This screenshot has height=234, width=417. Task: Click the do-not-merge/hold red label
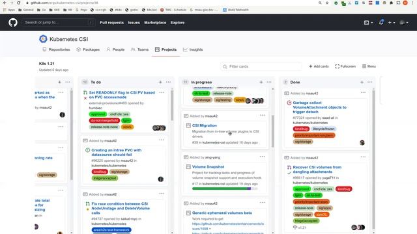104,120
